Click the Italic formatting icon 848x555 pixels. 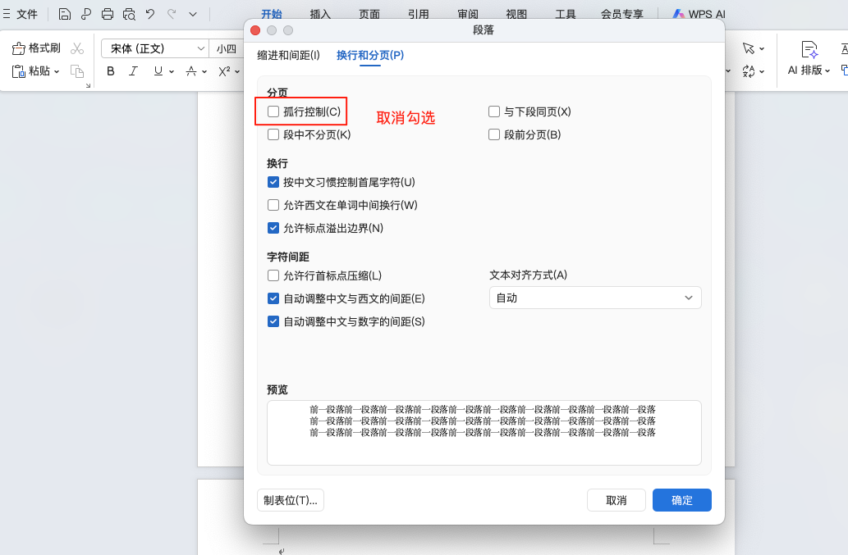tap(134, 71)
